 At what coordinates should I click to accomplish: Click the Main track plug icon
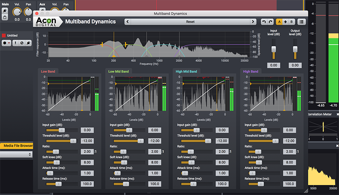[x=5, y=10]
